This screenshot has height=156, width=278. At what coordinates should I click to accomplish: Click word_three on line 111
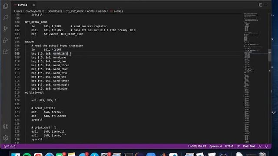[x=61, y=65]
